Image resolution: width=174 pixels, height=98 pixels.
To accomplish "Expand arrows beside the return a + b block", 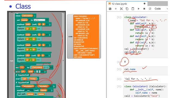I will (x=39, y=29).
